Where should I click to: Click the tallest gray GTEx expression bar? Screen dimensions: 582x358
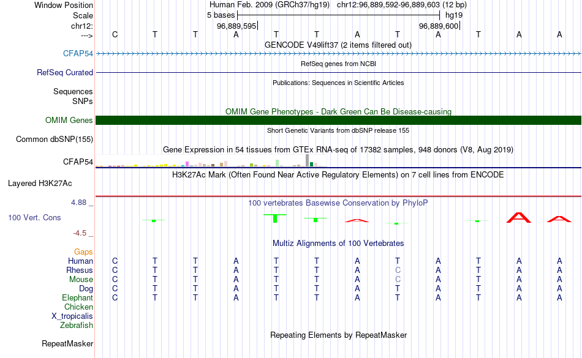(307, 160)
